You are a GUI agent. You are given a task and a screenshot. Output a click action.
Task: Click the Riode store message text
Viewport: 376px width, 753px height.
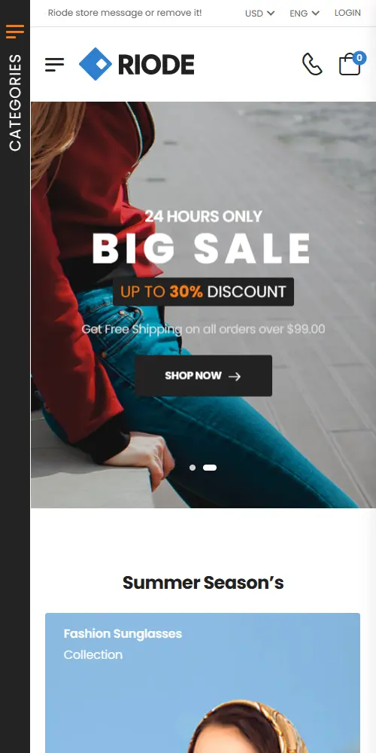click(125, 13)
